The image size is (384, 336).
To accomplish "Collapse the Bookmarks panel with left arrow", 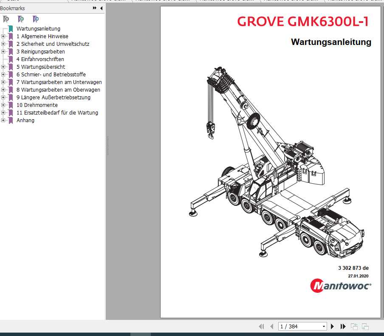I will [101, 8].
